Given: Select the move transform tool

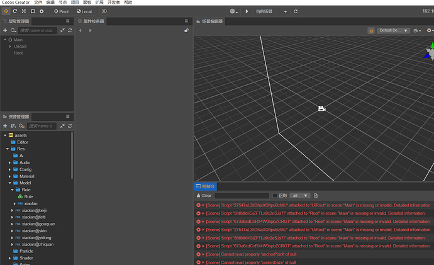Looking at the screenshot, I should point(6,11).
